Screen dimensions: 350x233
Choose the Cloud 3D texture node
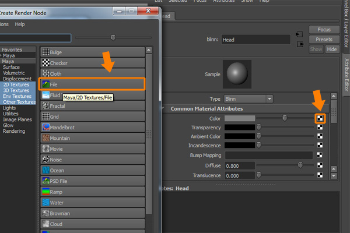click(x=93, y=224)
